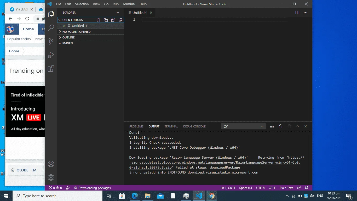This screenshot has width=357, height=201.
Task: Open the Search view in activity bar
Action: pyautogui.click(x=51, y=27)
